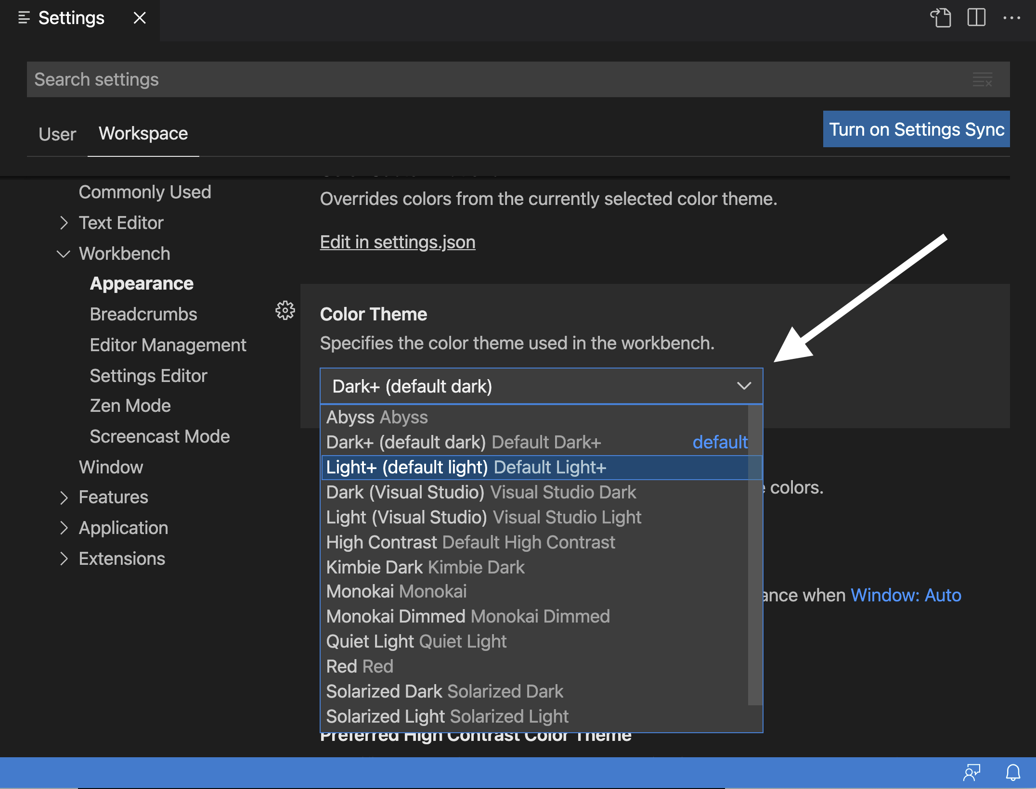Open the feedback icon in status bar
Viewport: 1036px width, 789px height.
tap(971, 773)
